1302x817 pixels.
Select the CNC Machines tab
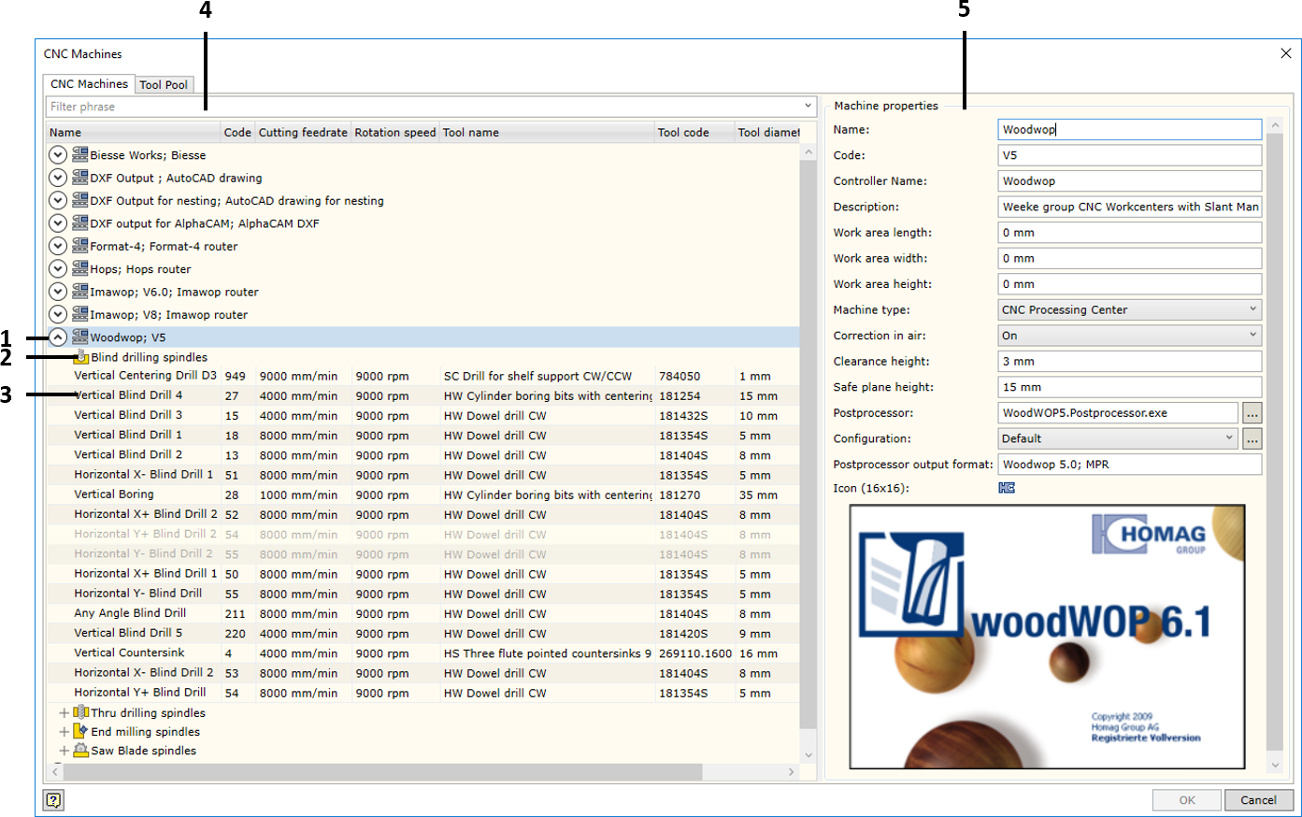[89, 83]
